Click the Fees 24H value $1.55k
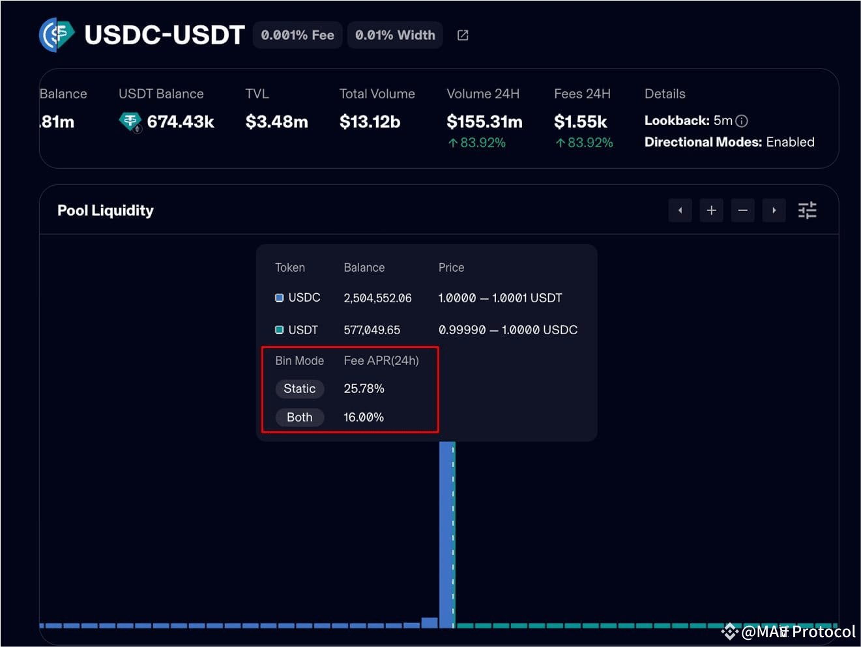 point(580,122)
